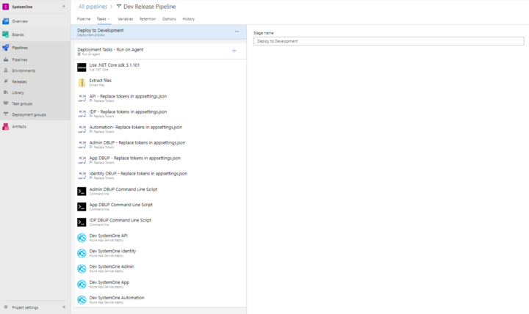Open the Tasks tab dropdown

click(103, 19)
